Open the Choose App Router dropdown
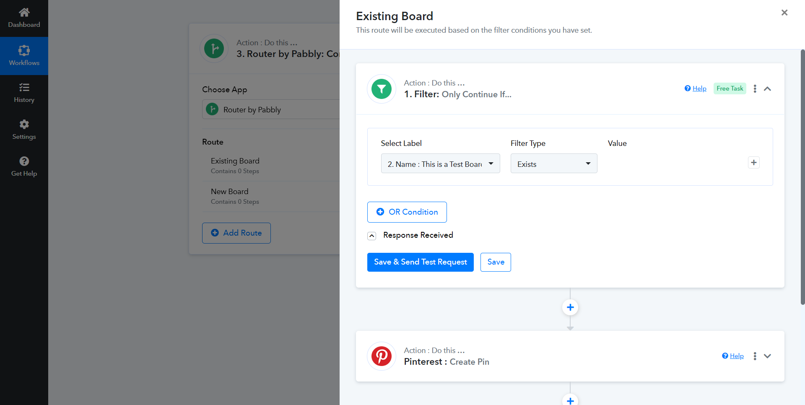805x405 pixels. (x=271, y=109)
